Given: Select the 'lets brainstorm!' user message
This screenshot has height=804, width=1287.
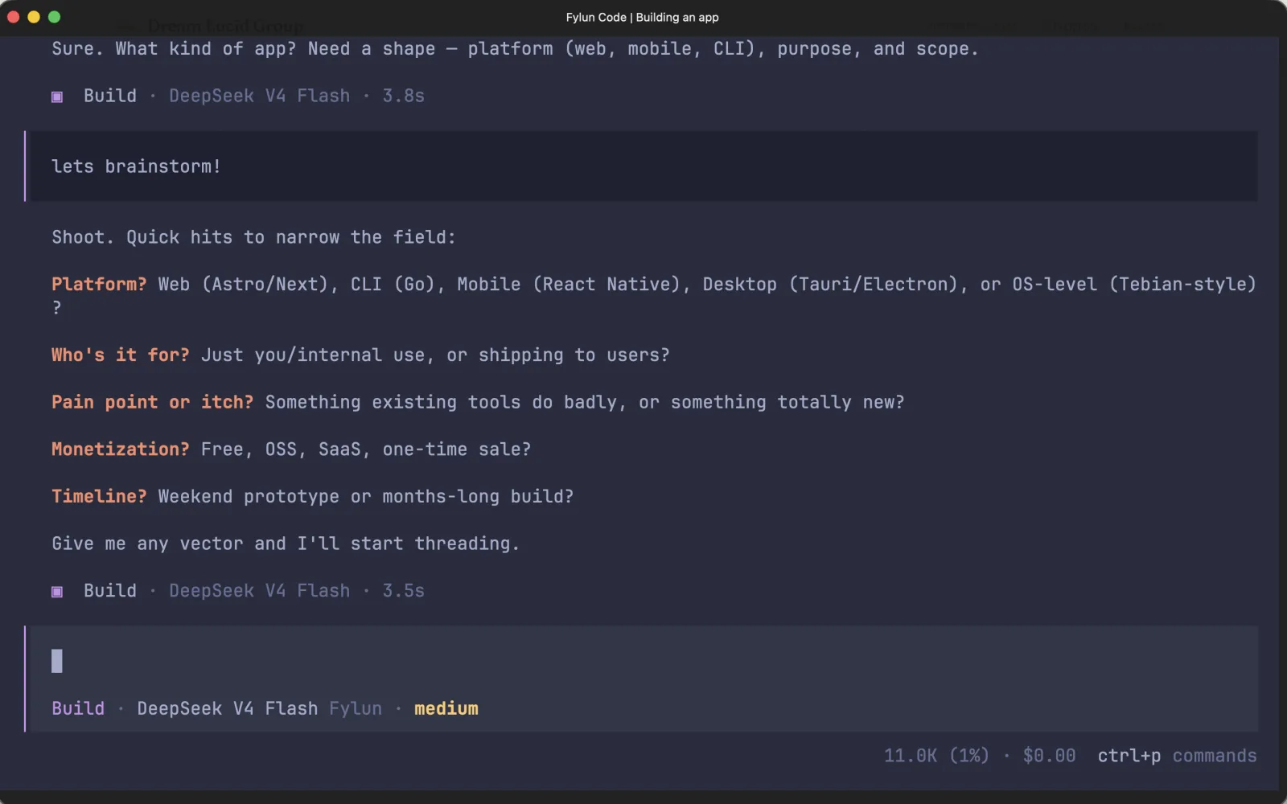Looking at the screenshot, I should [x=641, y=166].
